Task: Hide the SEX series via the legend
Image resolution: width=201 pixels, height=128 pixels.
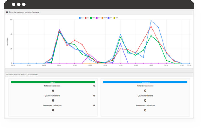Action: pyautogui.click(x=93, y=18)
